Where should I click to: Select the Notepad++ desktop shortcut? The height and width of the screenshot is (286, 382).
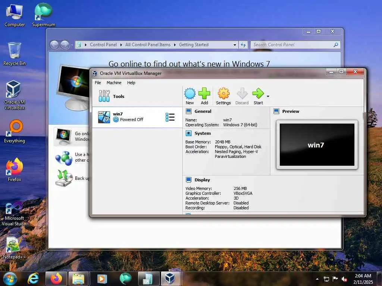tap(15, 248)
